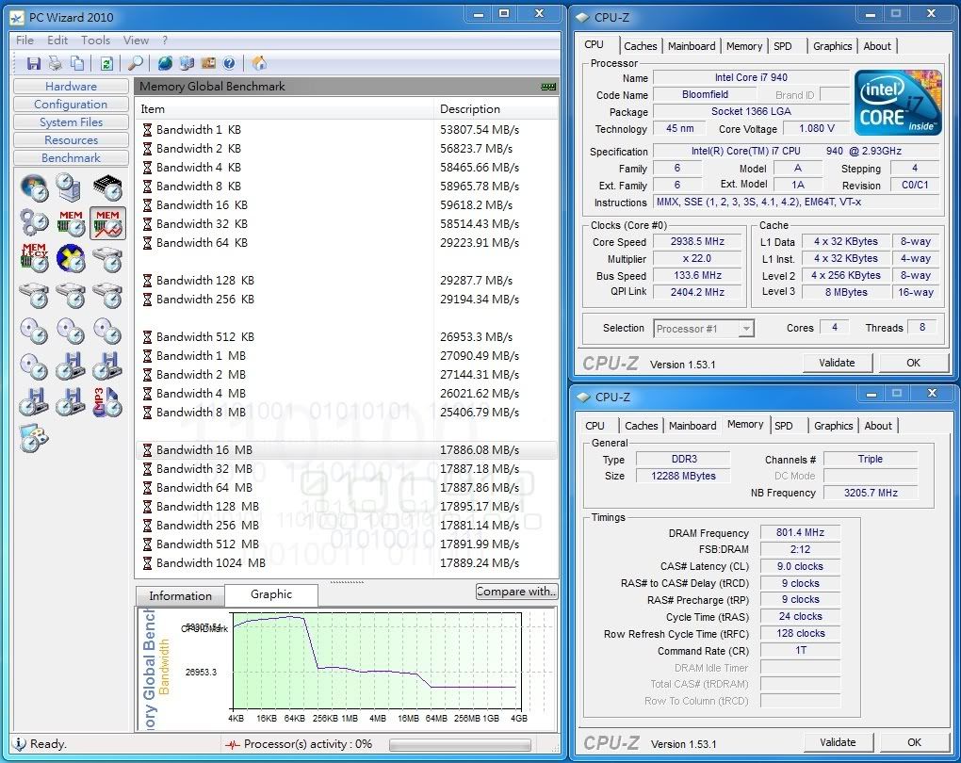The height and width of the screenshot is (763, 961).
Task: Click the networked computers toolbar icon
Action: pos(187,63)
